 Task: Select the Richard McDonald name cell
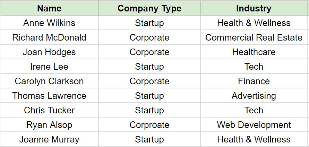coord(49,37)
